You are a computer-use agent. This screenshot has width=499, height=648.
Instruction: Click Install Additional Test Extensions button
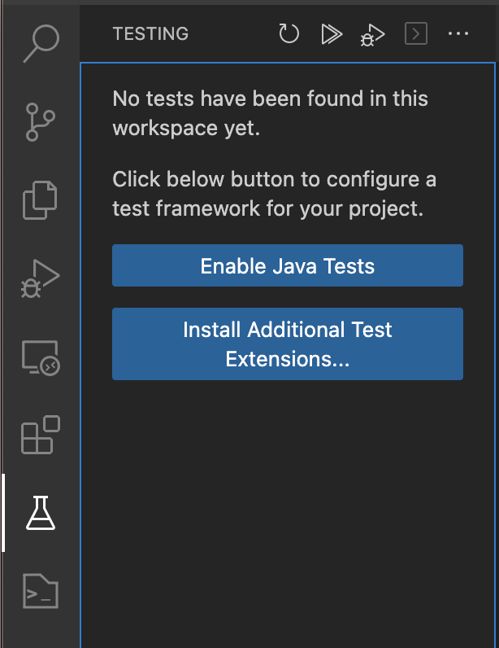click(287, 344)
